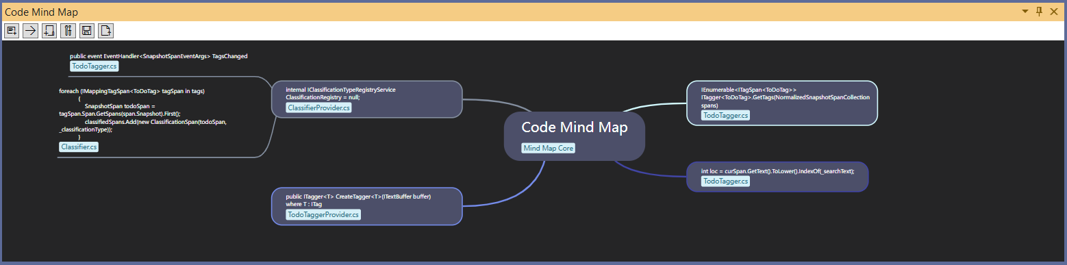Select the 'int loc = curSpan.GetText()' node text
1067x265 pixels.
pos(777,171)
